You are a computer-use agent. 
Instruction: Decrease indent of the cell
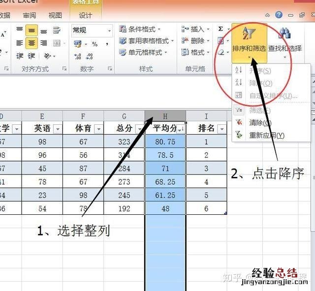click(x=20, y=56)
